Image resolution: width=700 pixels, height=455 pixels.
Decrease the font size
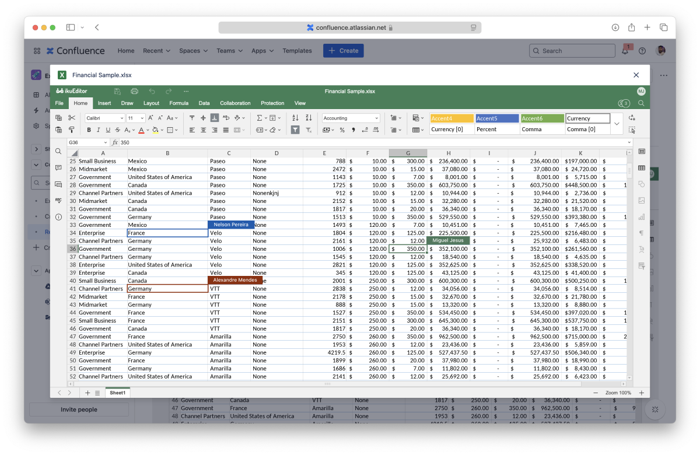(x=160, y=118)
